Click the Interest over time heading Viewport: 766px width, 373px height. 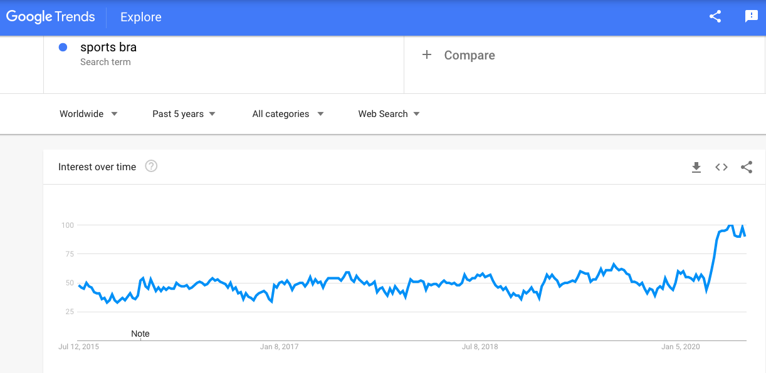[x=97, y=167]
